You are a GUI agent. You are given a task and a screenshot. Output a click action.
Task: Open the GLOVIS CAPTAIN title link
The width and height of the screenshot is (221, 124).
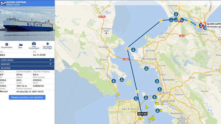coord(16,2)
